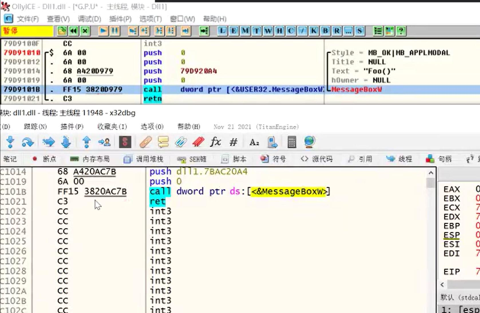Open the Log window with the L button
This screenshot has height=313, width=480.
click(222, 31)
